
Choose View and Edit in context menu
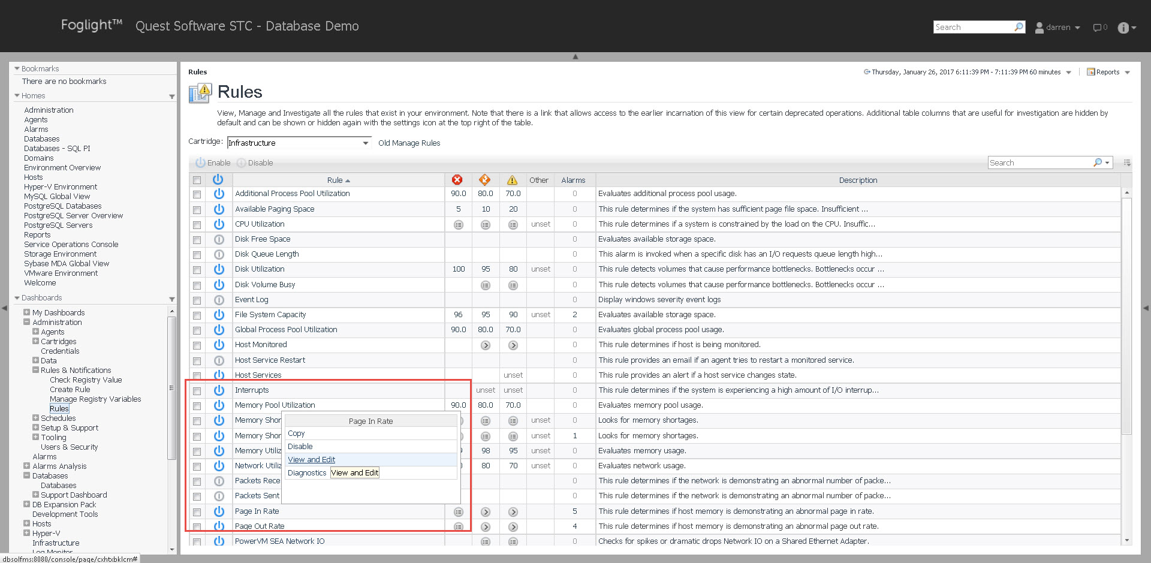coord(311,459)
